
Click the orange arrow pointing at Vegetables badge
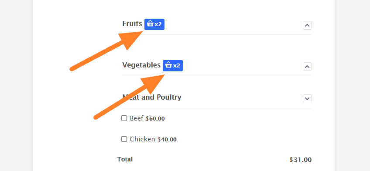(129, 97)
